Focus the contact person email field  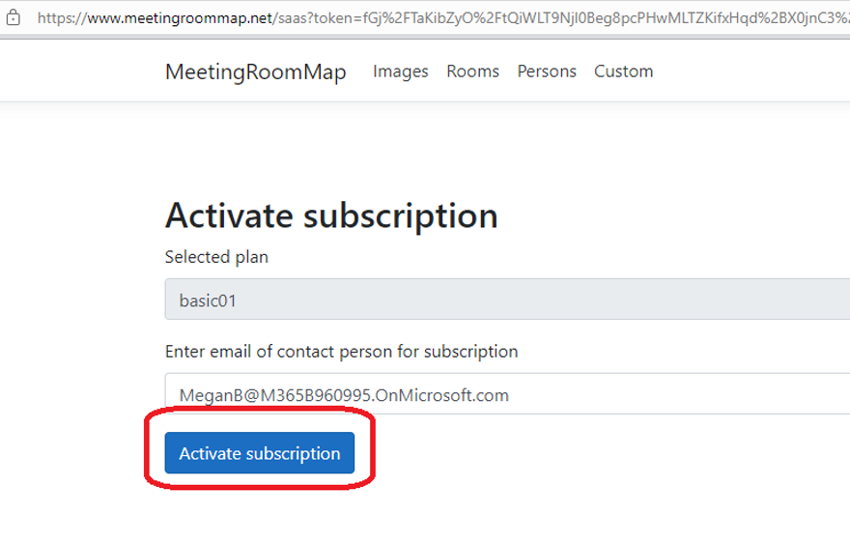(x=507, y=394)
